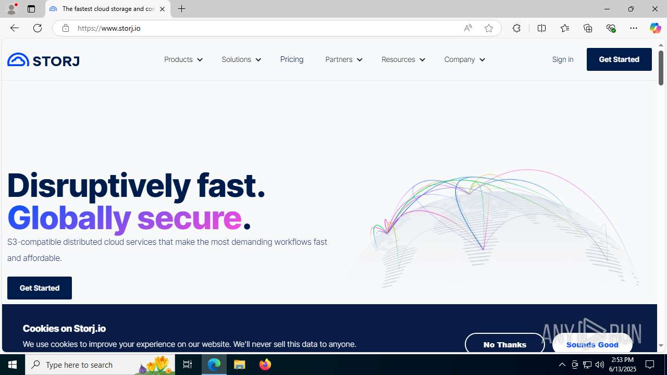This screenshot has height=375, width=667.
Task: Click the address bar URL
Action: (109, 28)
